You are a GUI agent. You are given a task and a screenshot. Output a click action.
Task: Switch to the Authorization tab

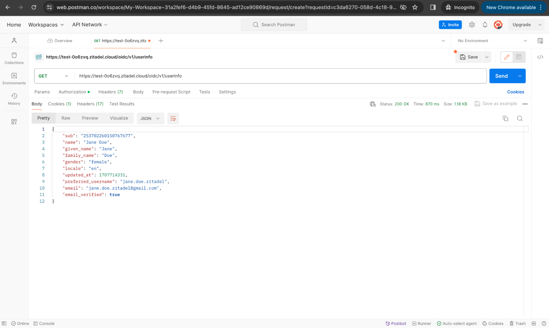pyautogui.click(x=72, y=92)
